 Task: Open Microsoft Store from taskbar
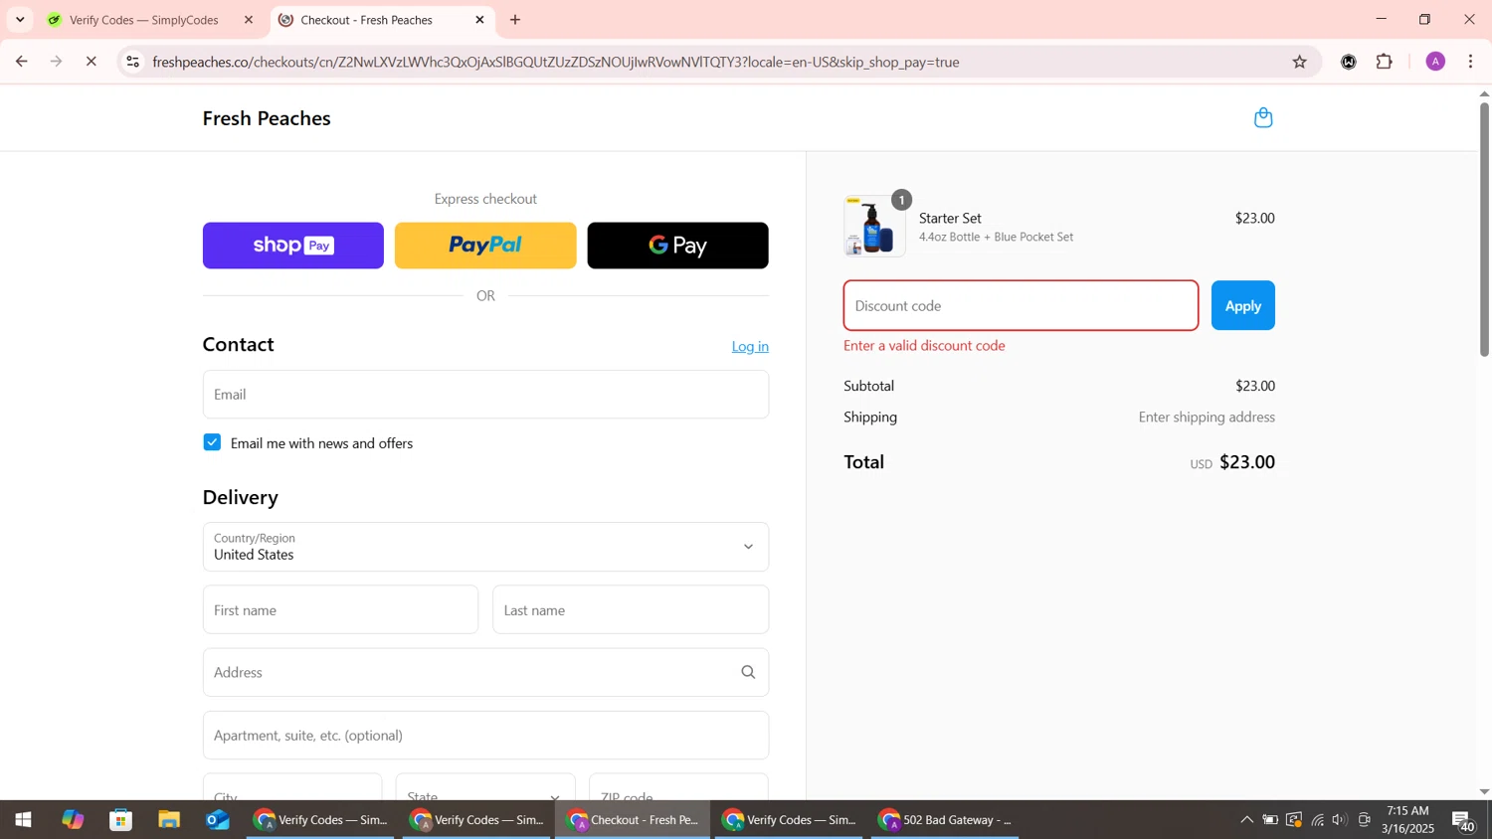tap(121, 820)
